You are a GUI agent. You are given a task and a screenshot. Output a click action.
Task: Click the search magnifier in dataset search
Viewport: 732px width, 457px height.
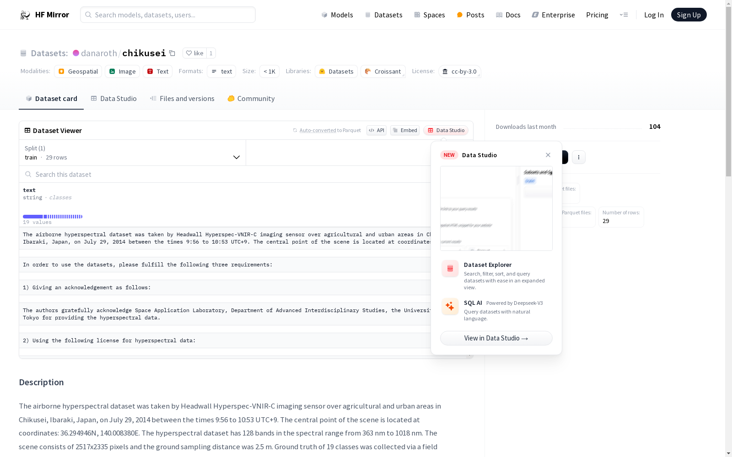pyautogui.click(x=28, y=174)
